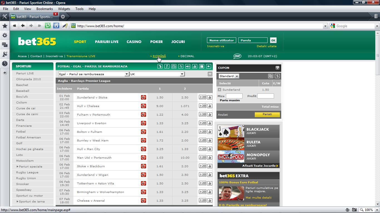380x213 pixels.
Task: Click the print icon in Fotbal header
Action: pyautogui.click(x=174, y=66)
